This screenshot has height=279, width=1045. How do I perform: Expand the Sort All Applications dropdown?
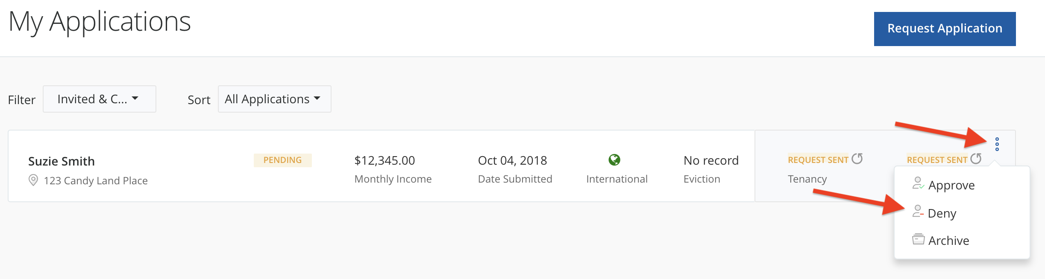coord(274,99)
